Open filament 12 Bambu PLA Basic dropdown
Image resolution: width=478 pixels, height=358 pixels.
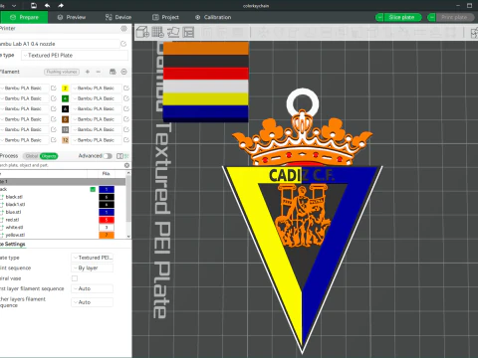(x=96, y=140)
